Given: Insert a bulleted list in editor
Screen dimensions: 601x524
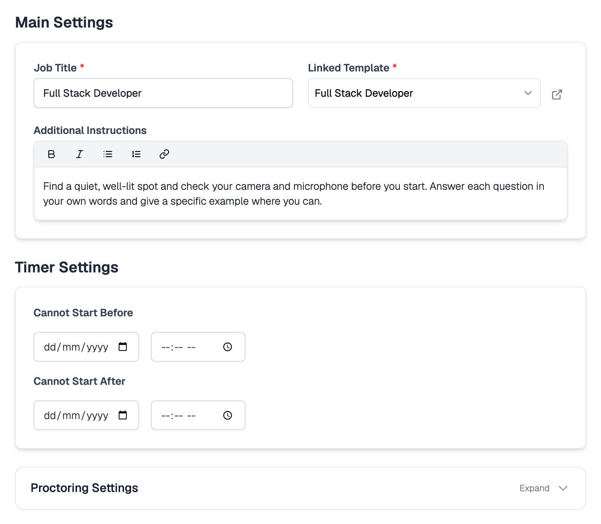Looking at the screenshot, I should tap(108, 154).
